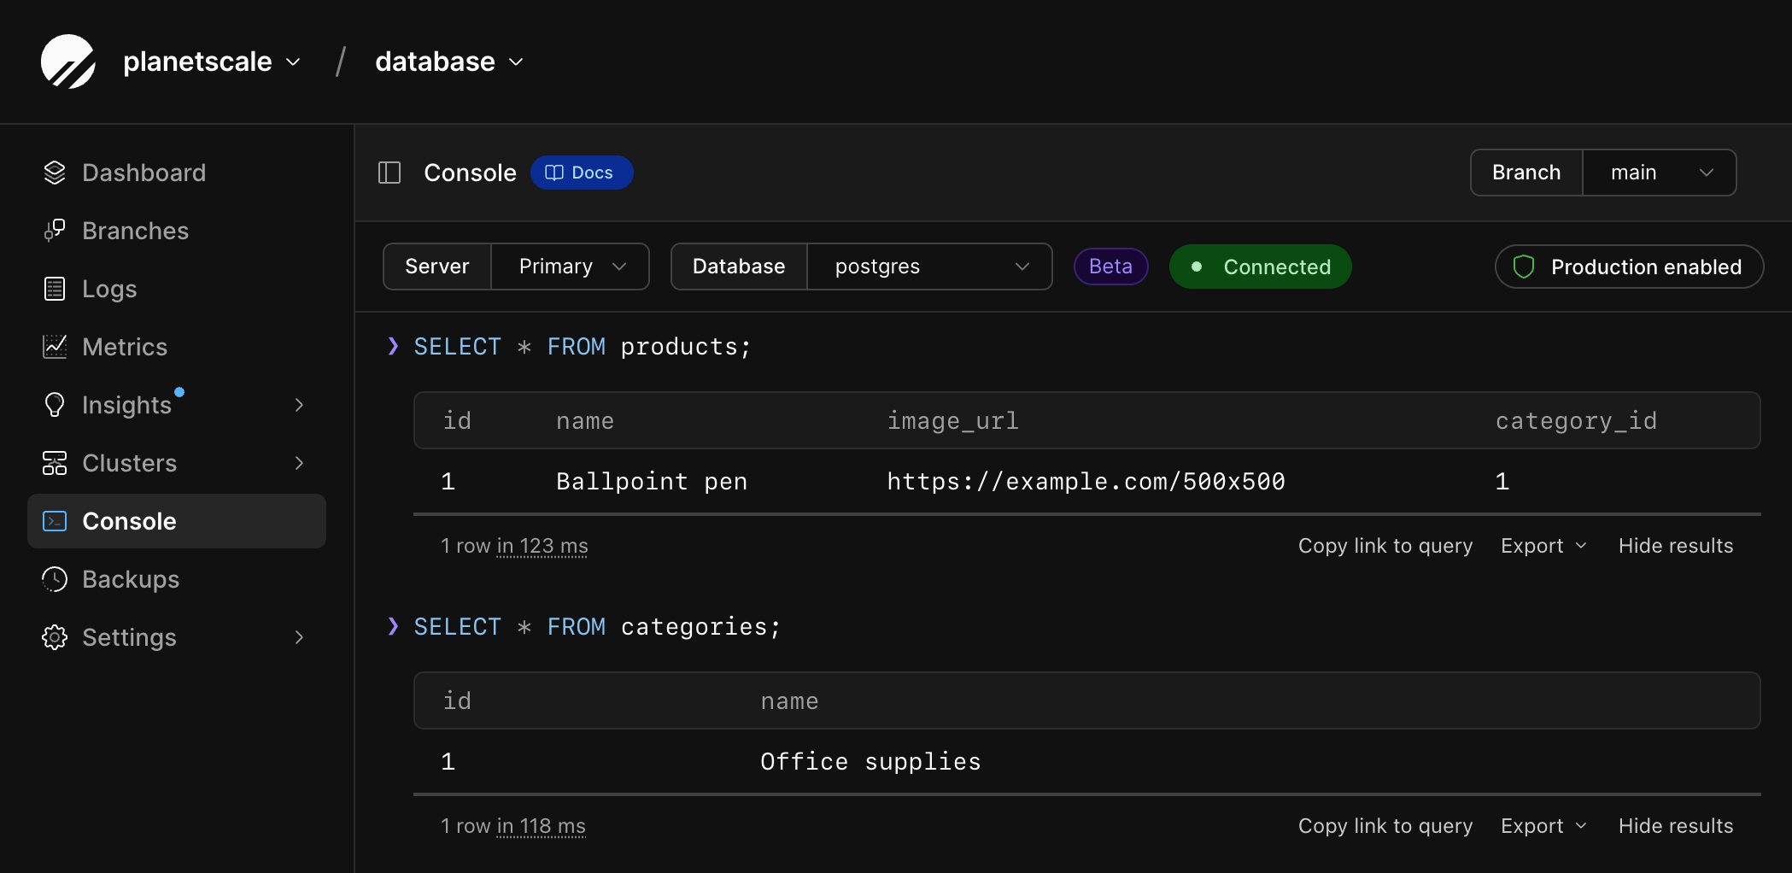Click the Insights lightbulb icon
Viewport: 1792px width, 873px height.
tap(55, 405)
